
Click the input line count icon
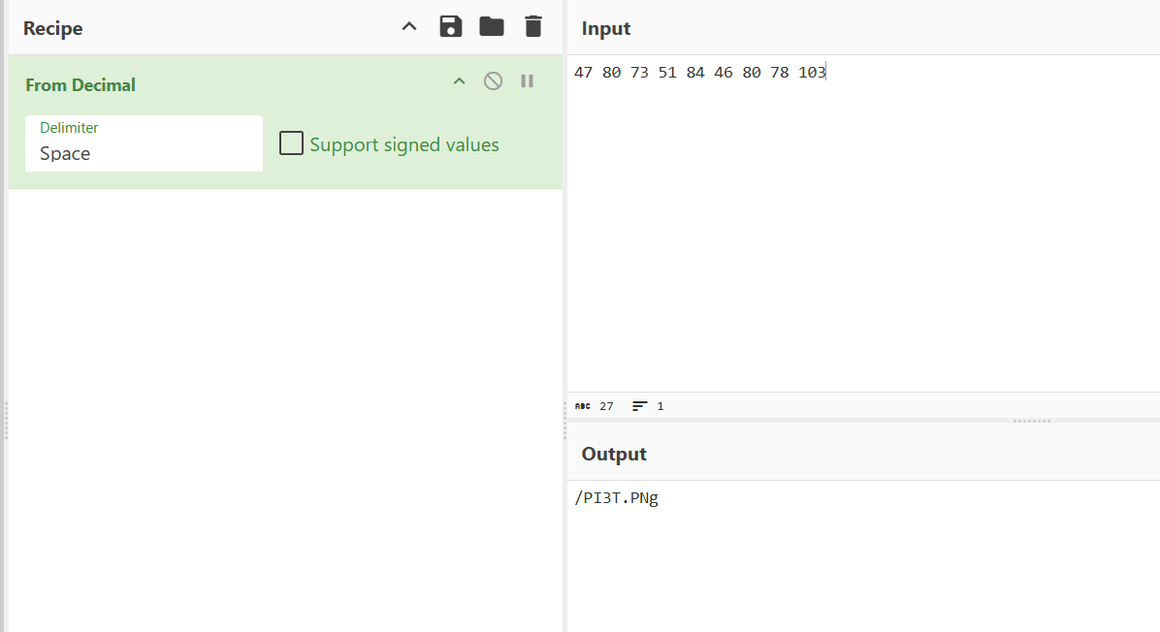point(640,406)
